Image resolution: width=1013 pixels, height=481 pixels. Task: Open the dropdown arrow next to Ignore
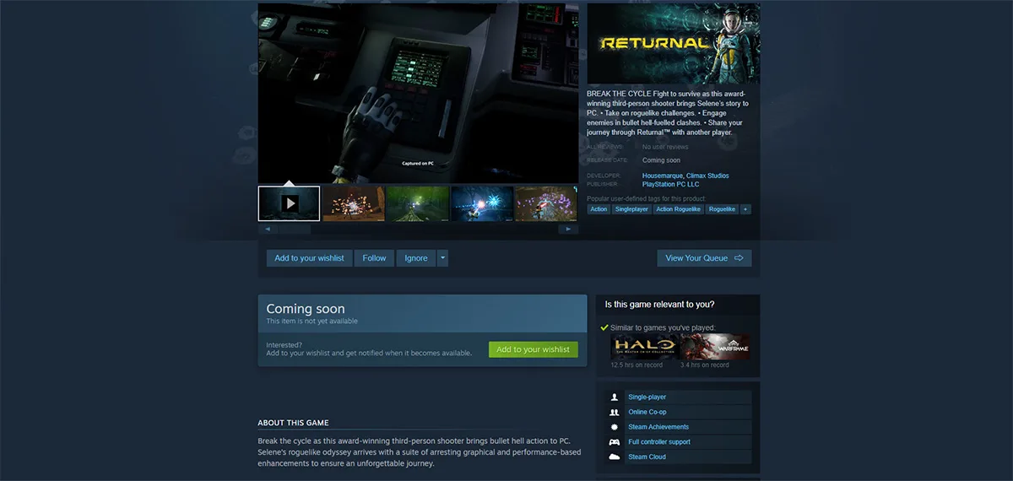click(442, 258)
